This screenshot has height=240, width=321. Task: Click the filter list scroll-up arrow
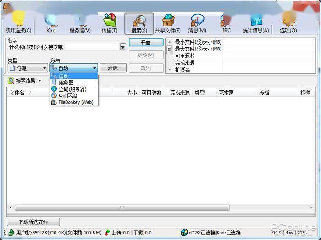170,42
